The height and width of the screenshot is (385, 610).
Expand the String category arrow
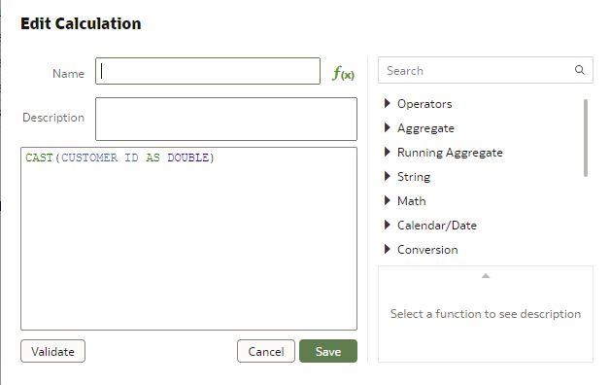388,176
